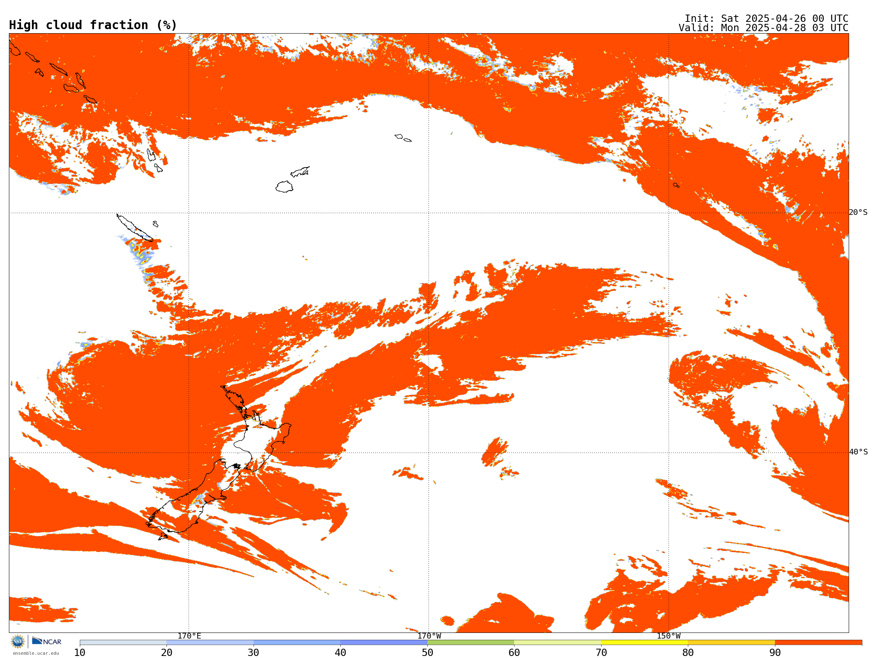
Task: Click the colorbar tick label 40
Action: coord(340,652)
